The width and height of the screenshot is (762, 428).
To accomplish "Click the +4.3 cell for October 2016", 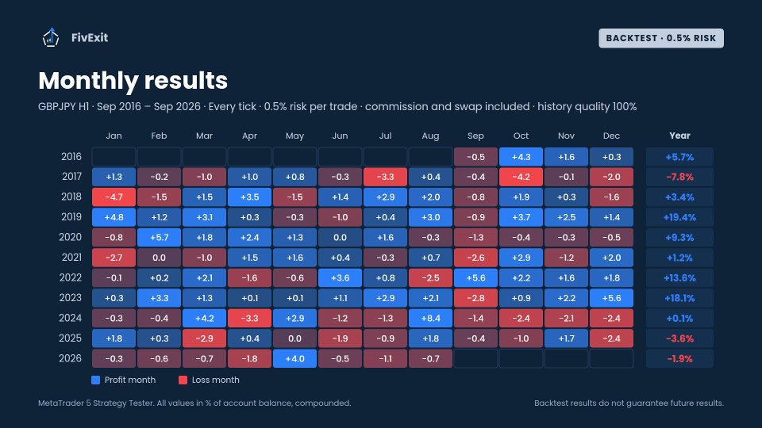I will click(x=521, y=157).
